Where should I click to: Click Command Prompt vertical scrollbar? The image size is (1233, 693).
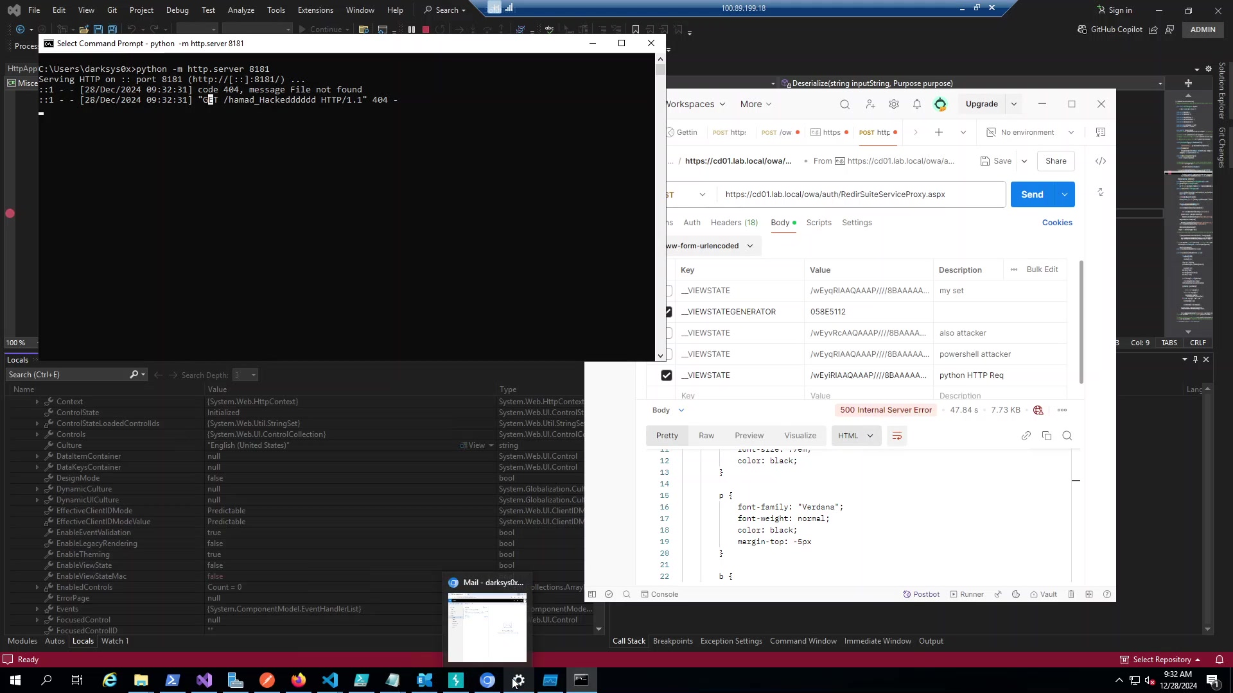click(660, 208)
